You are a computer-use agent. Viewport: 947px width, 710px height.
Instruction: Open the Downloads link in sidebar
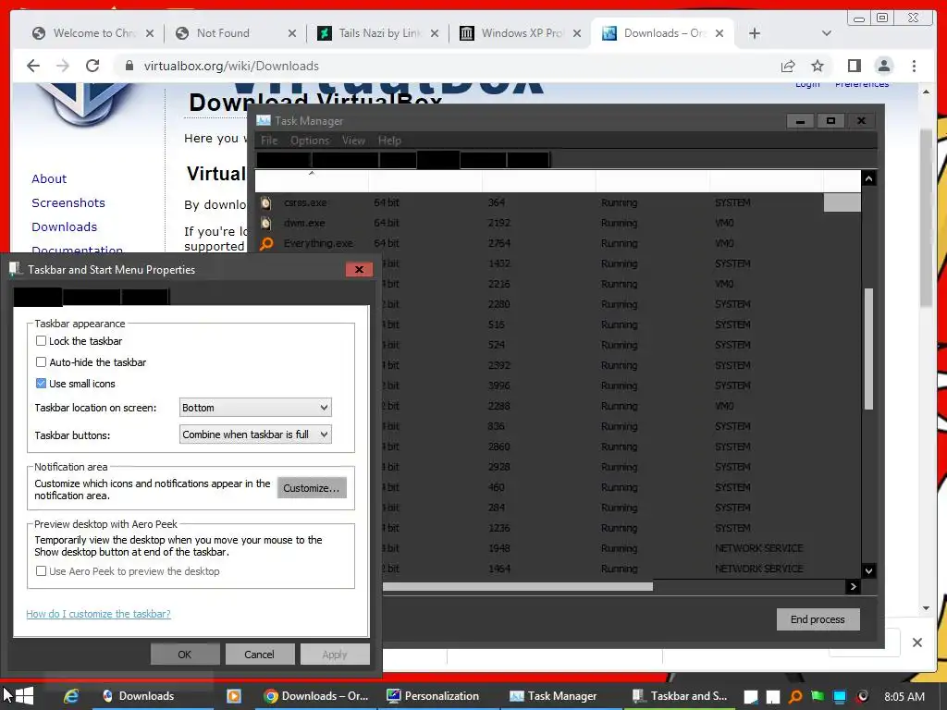pos(64,227)
